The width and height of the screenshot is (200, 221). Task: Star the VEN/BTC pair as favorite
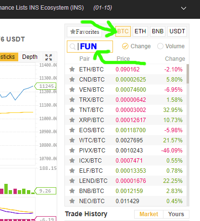(72, 90)
